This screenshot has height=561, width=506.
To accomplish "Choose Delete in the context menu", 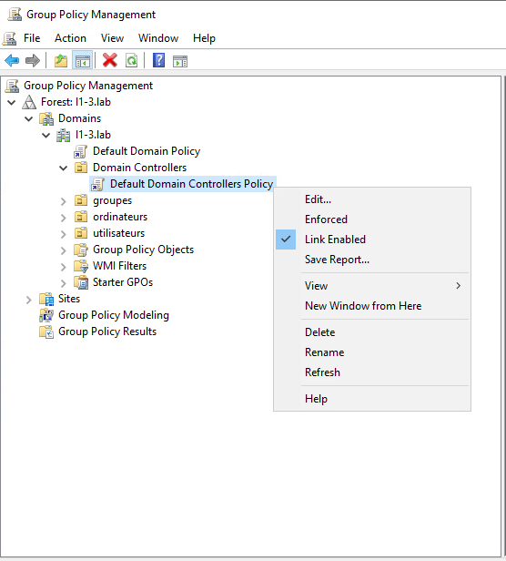I will tap(372, 332).
